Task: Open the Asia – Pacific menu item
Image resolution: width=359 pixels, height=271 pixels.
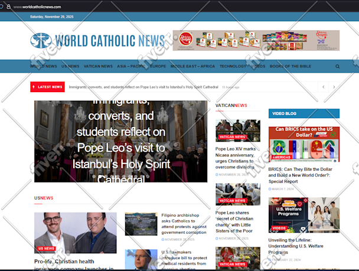Action: (x=131, y=66)
